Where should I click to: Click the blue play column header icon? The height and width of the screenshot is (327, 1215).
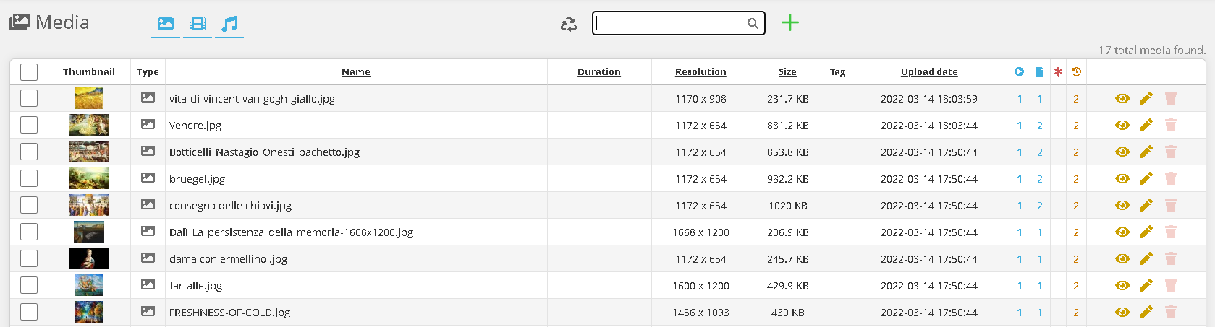click(1019, 72)
